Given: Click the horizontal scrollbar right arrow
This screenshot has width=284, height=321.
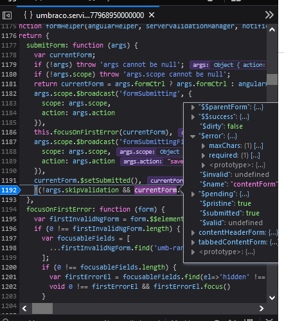Looking at the screenshot, I should tap(262, 308).
